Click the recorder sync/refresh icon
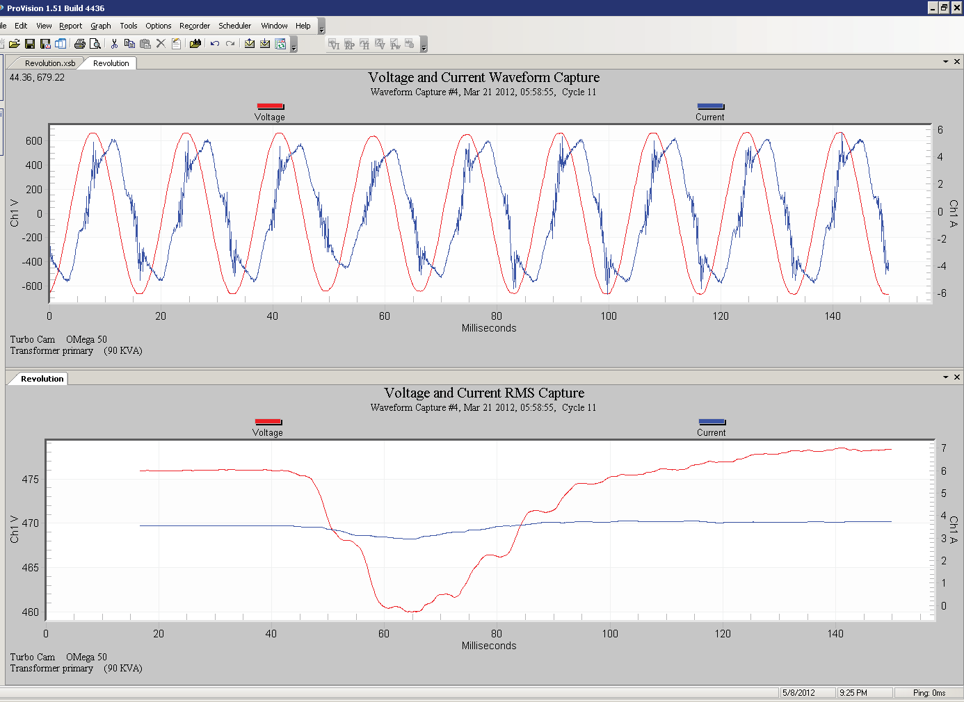 coord(280,44)
